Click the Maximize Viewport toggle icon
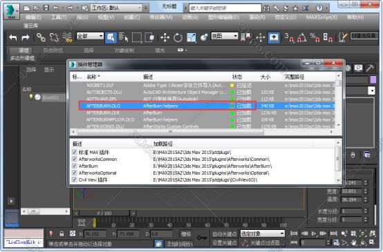 372,242
